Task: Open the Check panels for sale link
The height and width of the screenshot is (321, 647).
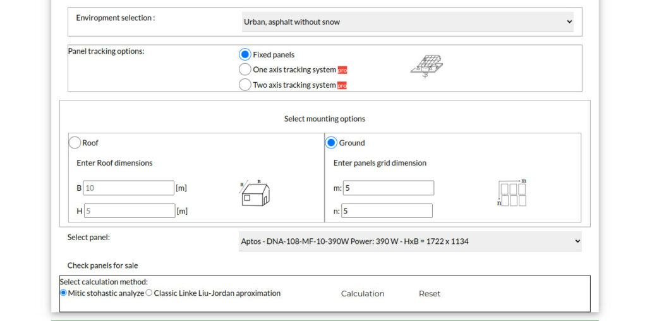Action: coord(102,265)
